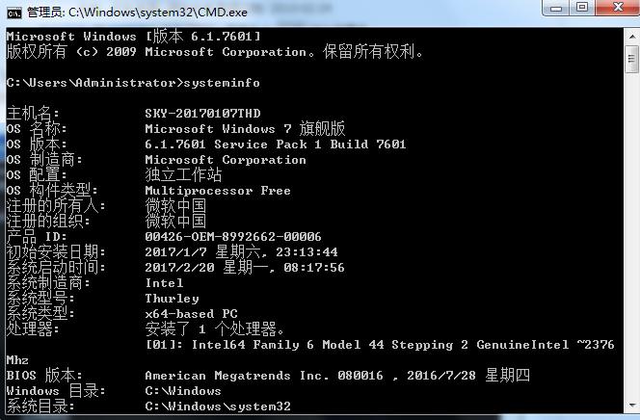Click the host name SKY-20170107THD
This screenshot has height=420, width=640.
202,114
